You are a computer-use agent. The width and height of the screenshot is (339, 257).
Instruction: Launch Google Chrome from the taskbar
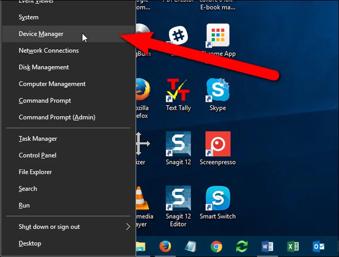(x=216, y=246)
